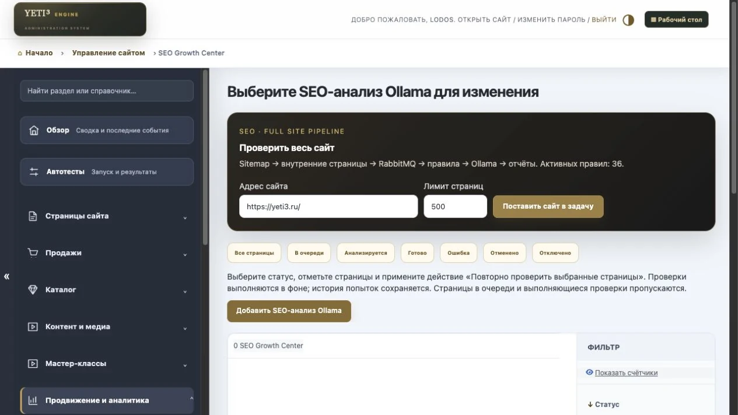The height and width of the screenshot is (415, 738).
Task: Click the home icon beside Начало
Action: (20, 53)
